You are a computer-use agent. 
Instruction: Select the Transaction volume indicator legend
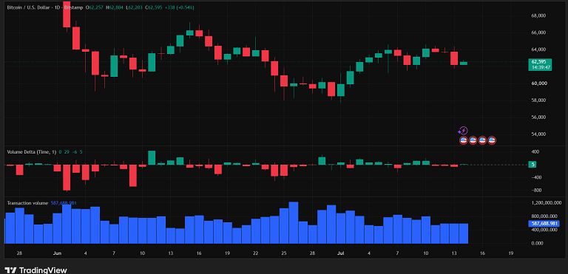pyautogui.click(x=27, y=203)
